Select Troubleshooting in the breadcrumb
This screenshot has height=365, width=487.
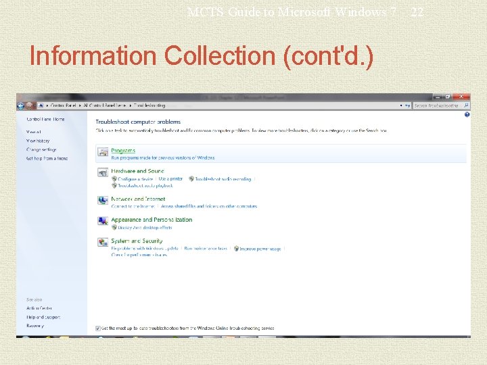pyautogui.click(x=149, y=105)
